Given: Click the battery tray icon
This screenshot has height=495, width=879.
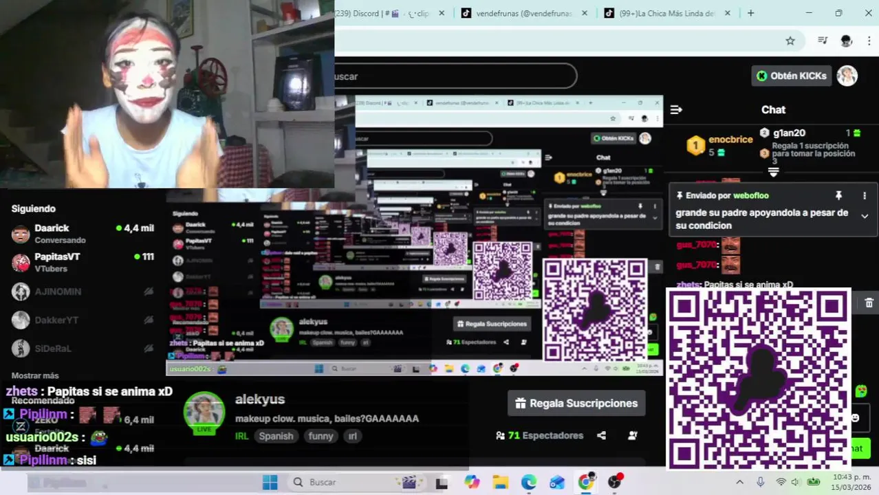Looking at the screenshot, I should (x=814, y=482).
